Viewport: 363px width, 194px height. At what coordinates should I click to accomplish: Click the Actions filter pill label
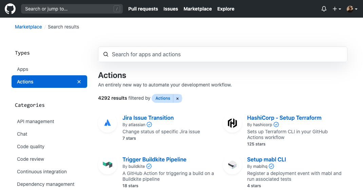[x=163, y=98]
